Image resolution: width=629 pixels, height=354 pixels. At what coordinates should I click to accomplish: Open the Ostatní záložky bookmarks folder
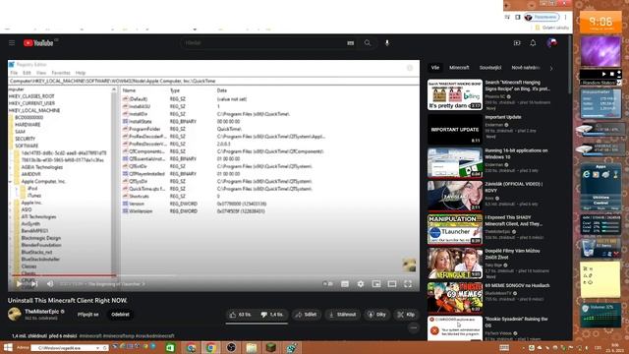[552, 28]
